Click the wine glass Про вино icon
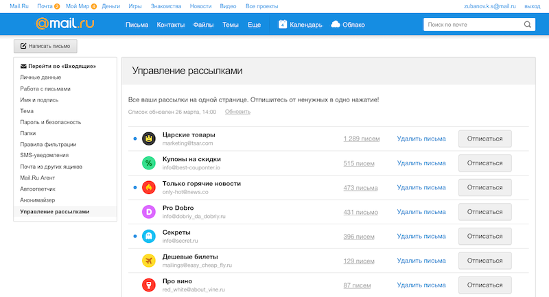549x297 pixels. (x=149, y=285)
